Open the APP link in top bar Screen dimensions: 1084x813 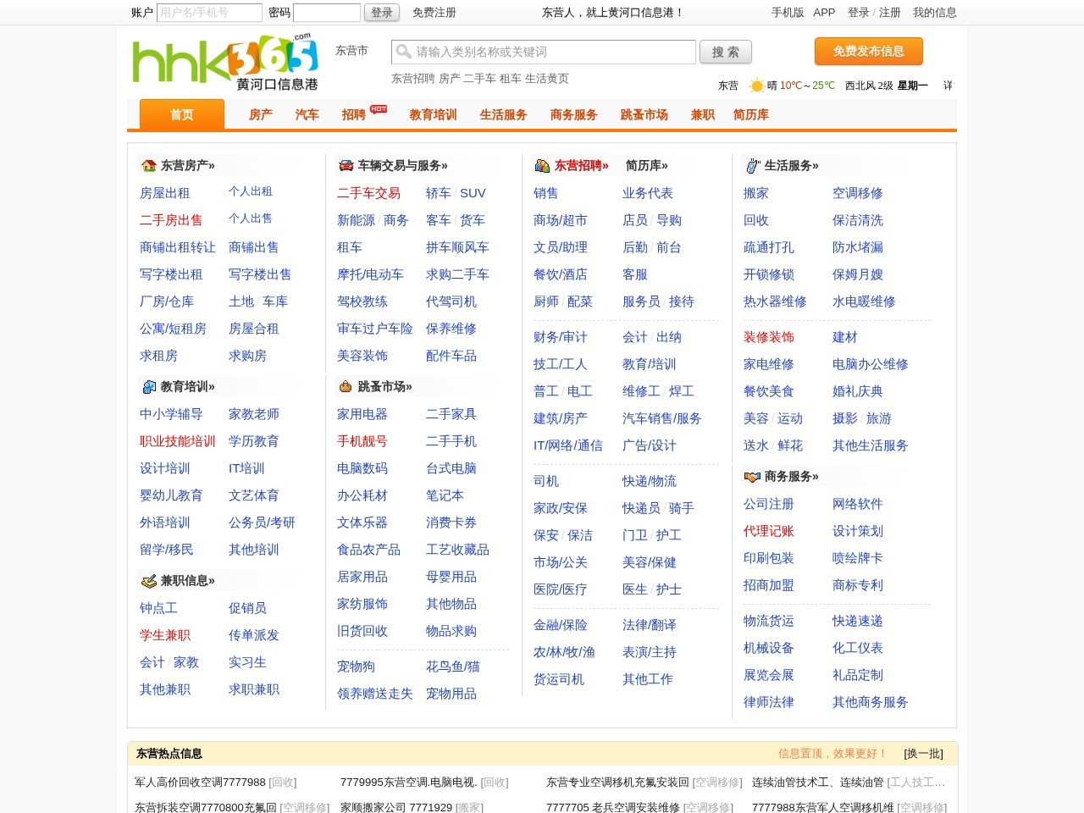(x=824, y=13)
